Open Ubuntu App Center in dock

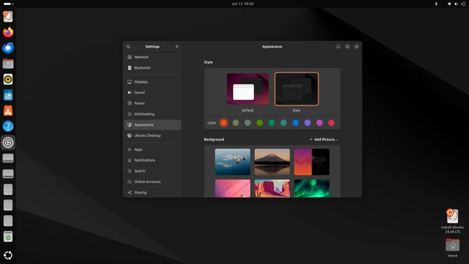pos(8,110)
